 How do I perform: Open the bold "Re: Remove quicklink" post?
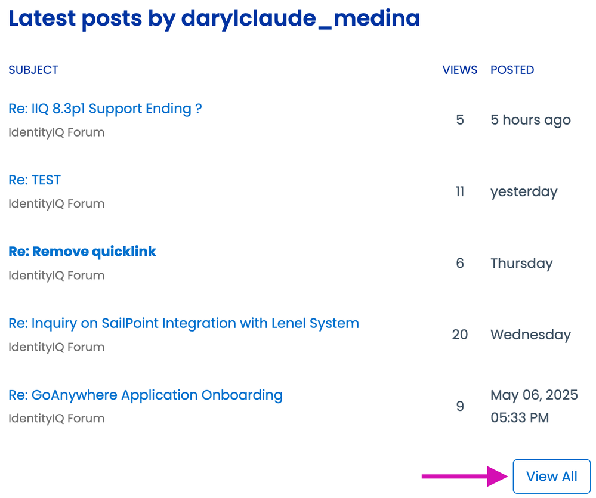[82, 252]
